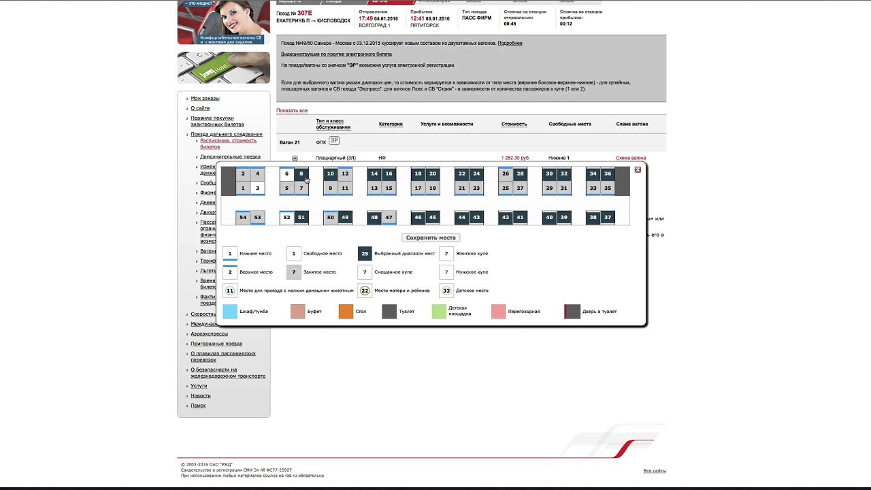Click the 'Занятое место' legend icon
Viewport: 871px width, 490px height.
pos(294,272)
